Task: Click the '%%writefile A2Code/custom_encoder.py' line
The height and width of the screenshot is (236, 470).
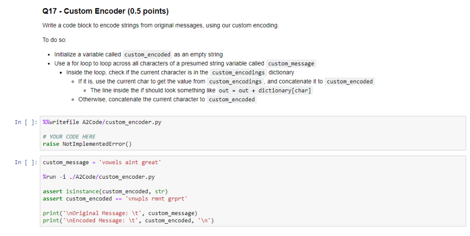Action: tap(102, 122)
